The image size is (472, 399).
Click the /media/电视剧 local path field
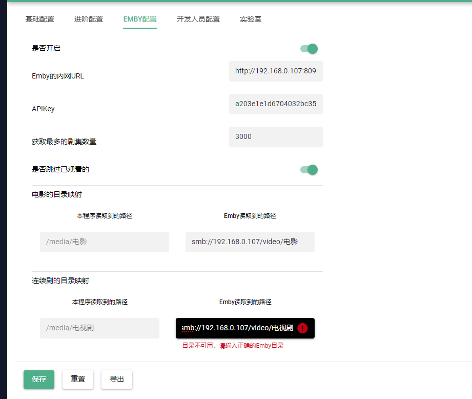(99, 328)
